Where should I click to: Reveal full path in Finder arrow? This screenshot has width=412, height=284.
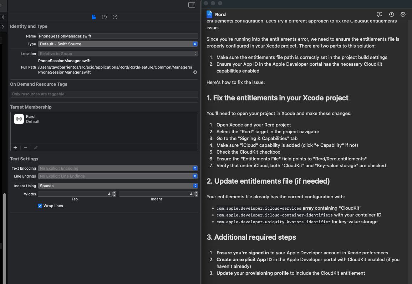pos(195,72)
